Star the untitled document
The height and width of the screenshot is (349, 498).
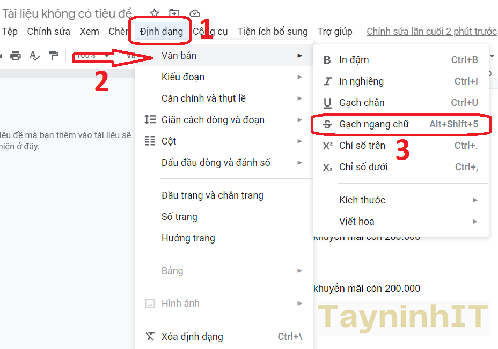(x=155, y=13)
